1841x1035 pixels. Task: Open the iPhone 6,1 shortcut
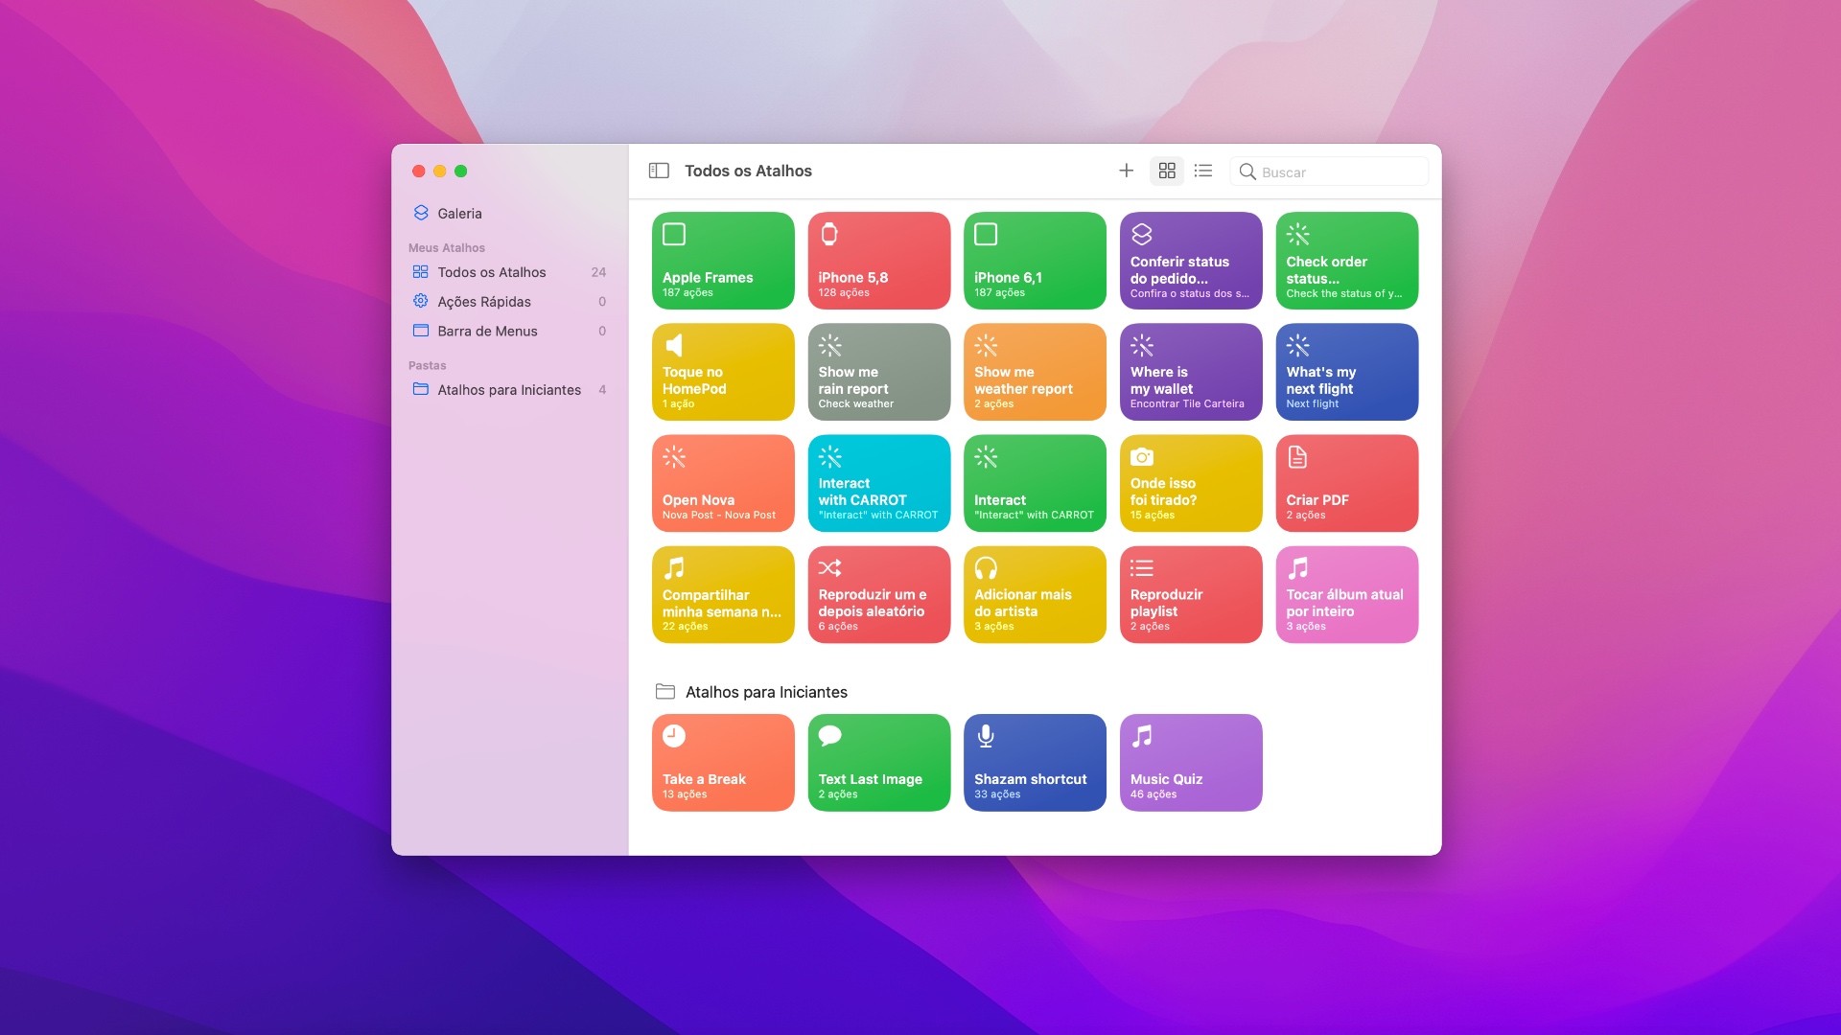[x=1035, y=259]
